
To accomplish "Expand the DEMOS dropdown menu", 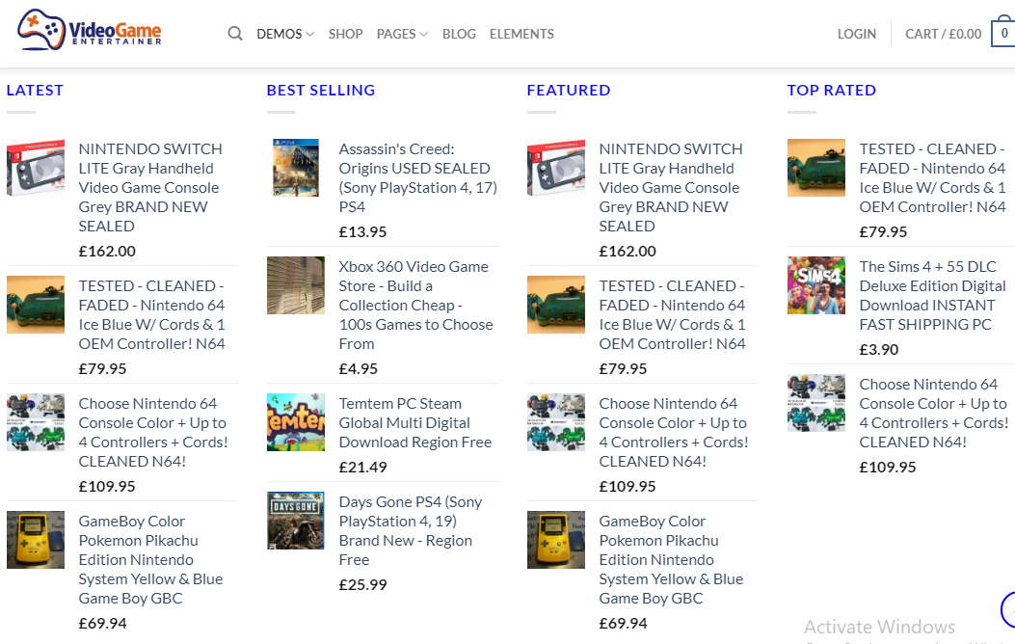I will point(285,34).
